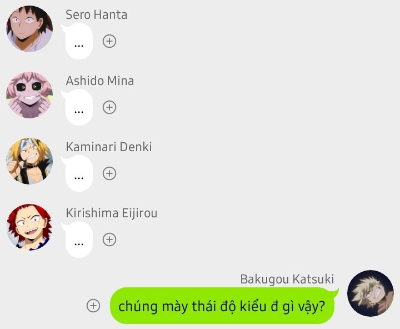Image resolution: width=400 pixels, height=329 pixels.
Task: View Kaminari Denki's avatar
Action: 29,161
